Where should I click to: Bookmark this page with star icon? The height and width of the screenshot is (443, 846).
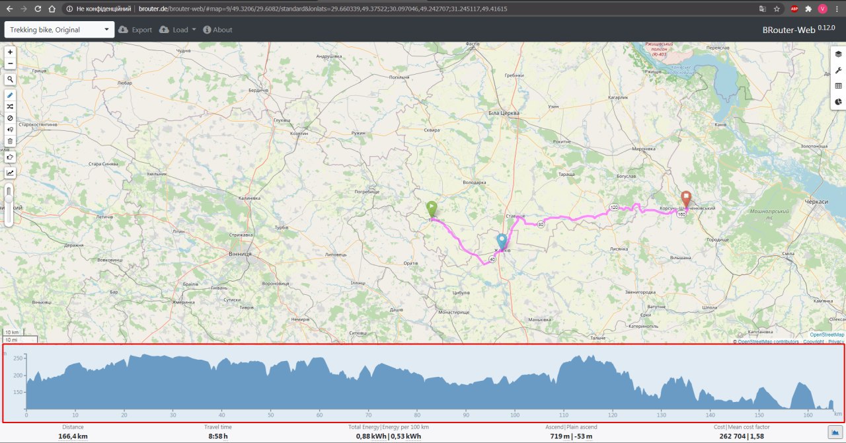point(777,9)
